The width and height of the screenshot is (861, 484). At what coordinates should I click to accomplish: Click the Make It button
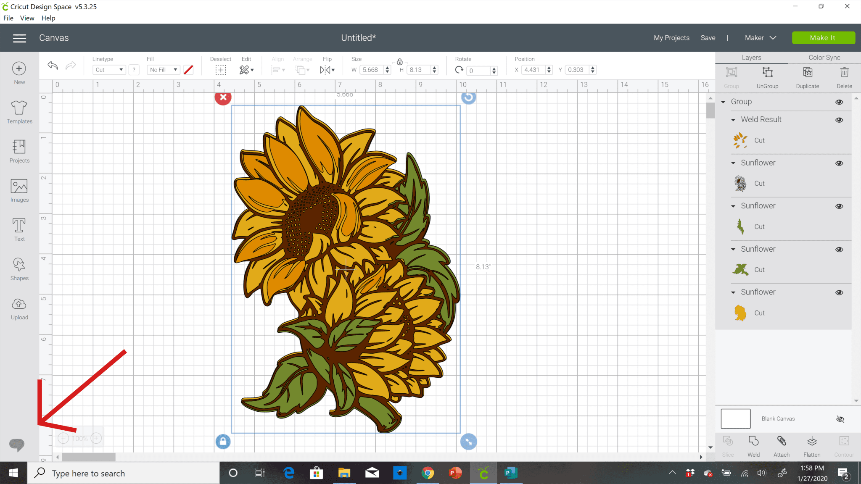tap(823, 37)
